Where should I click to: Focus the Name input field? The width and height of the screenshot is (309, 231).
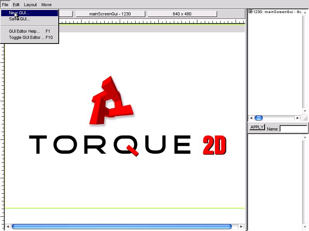(x=294, y=129)
